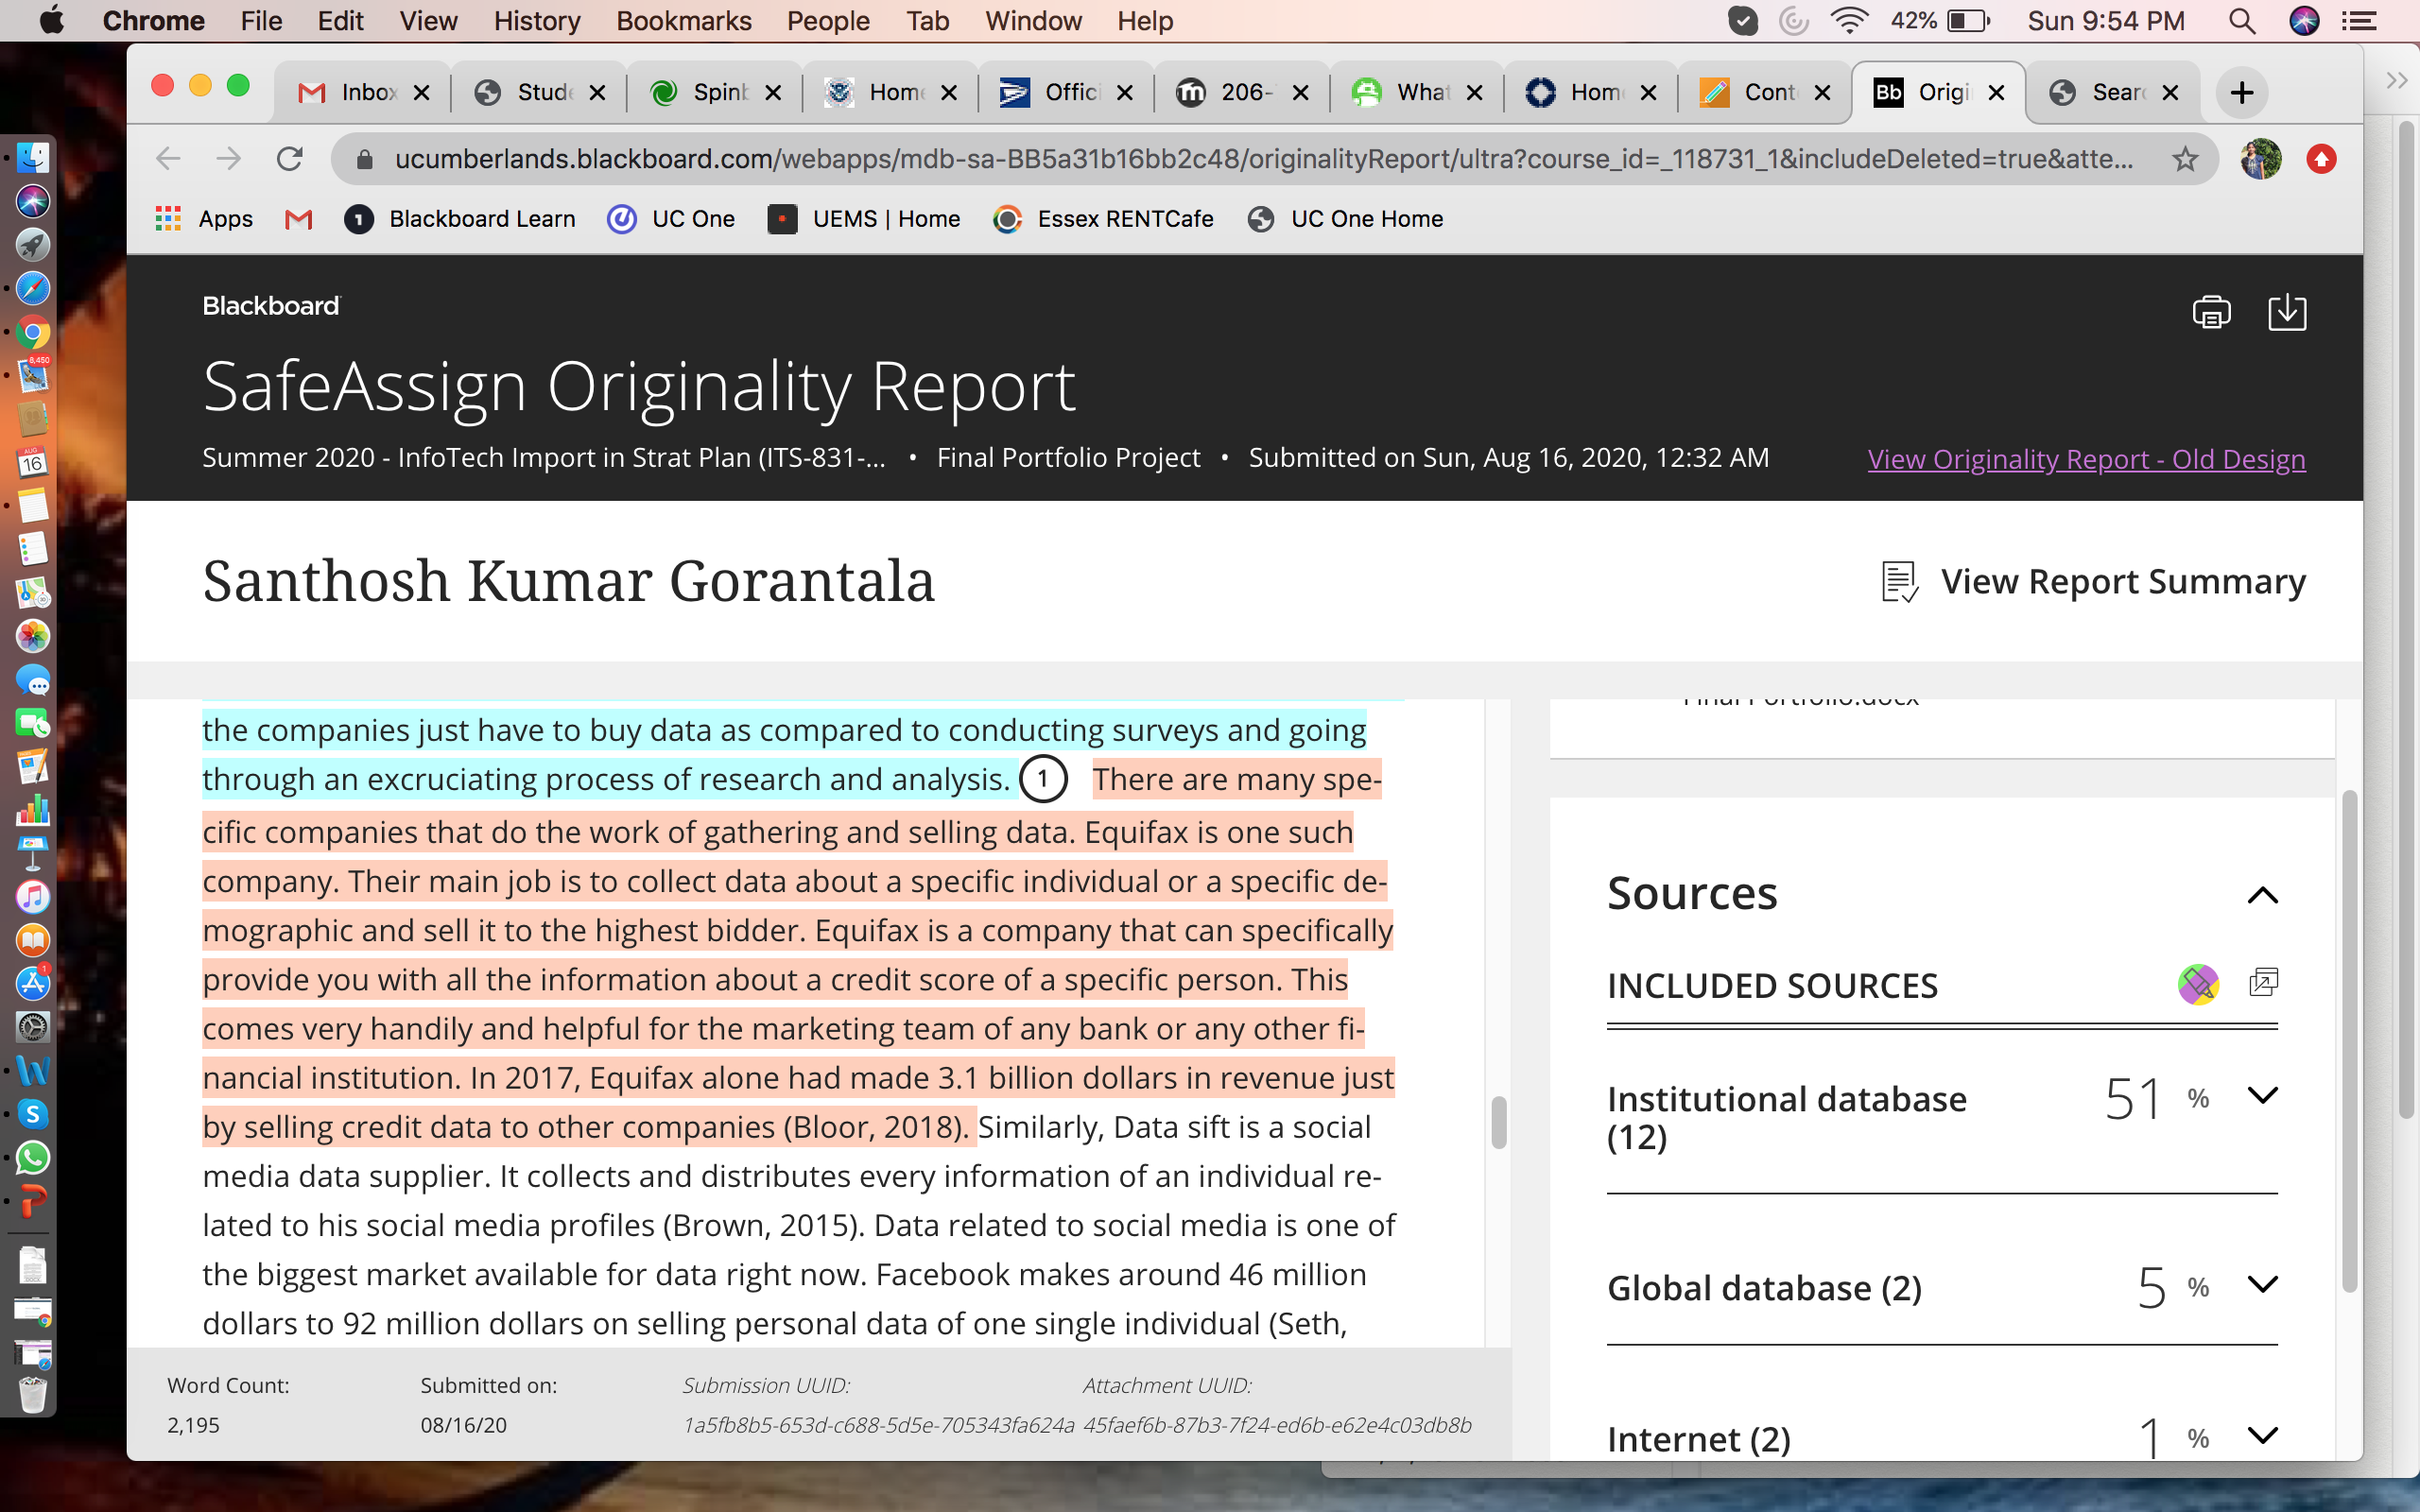Click the document pane vertical scrollbar
The image size is (2420, 1512).
[x=1498, y=1122]
